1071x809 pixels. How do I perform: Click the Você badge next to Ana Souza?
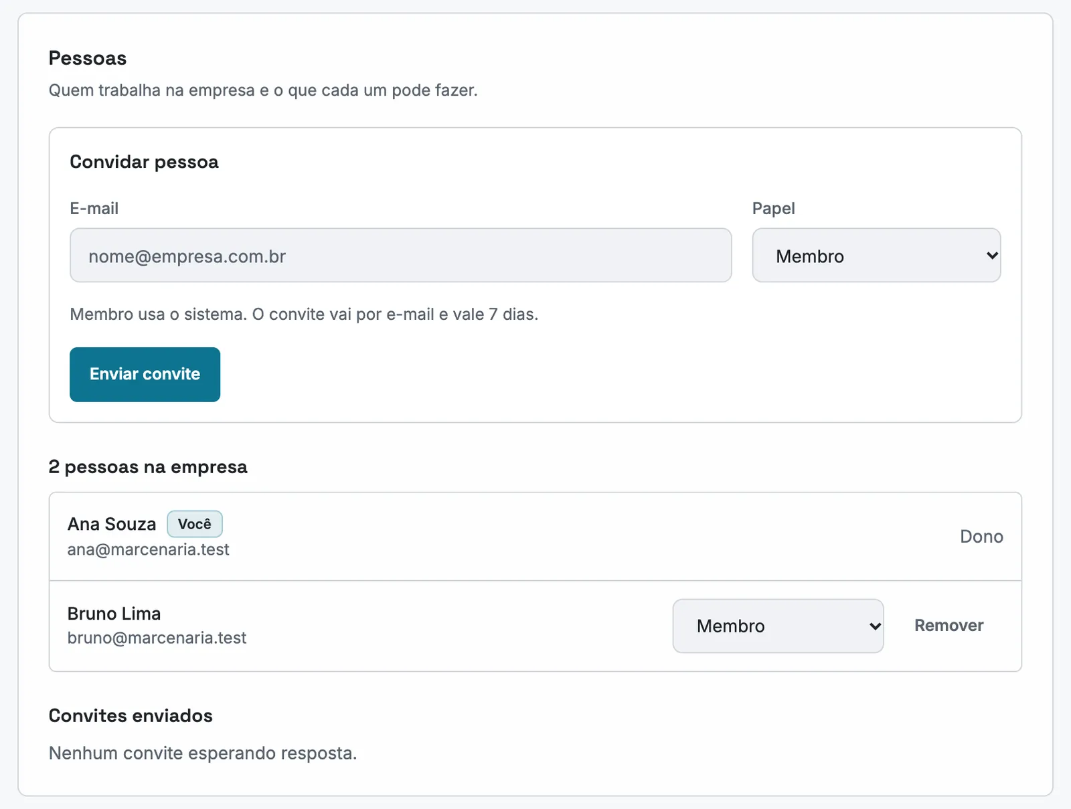coord(195,524)
